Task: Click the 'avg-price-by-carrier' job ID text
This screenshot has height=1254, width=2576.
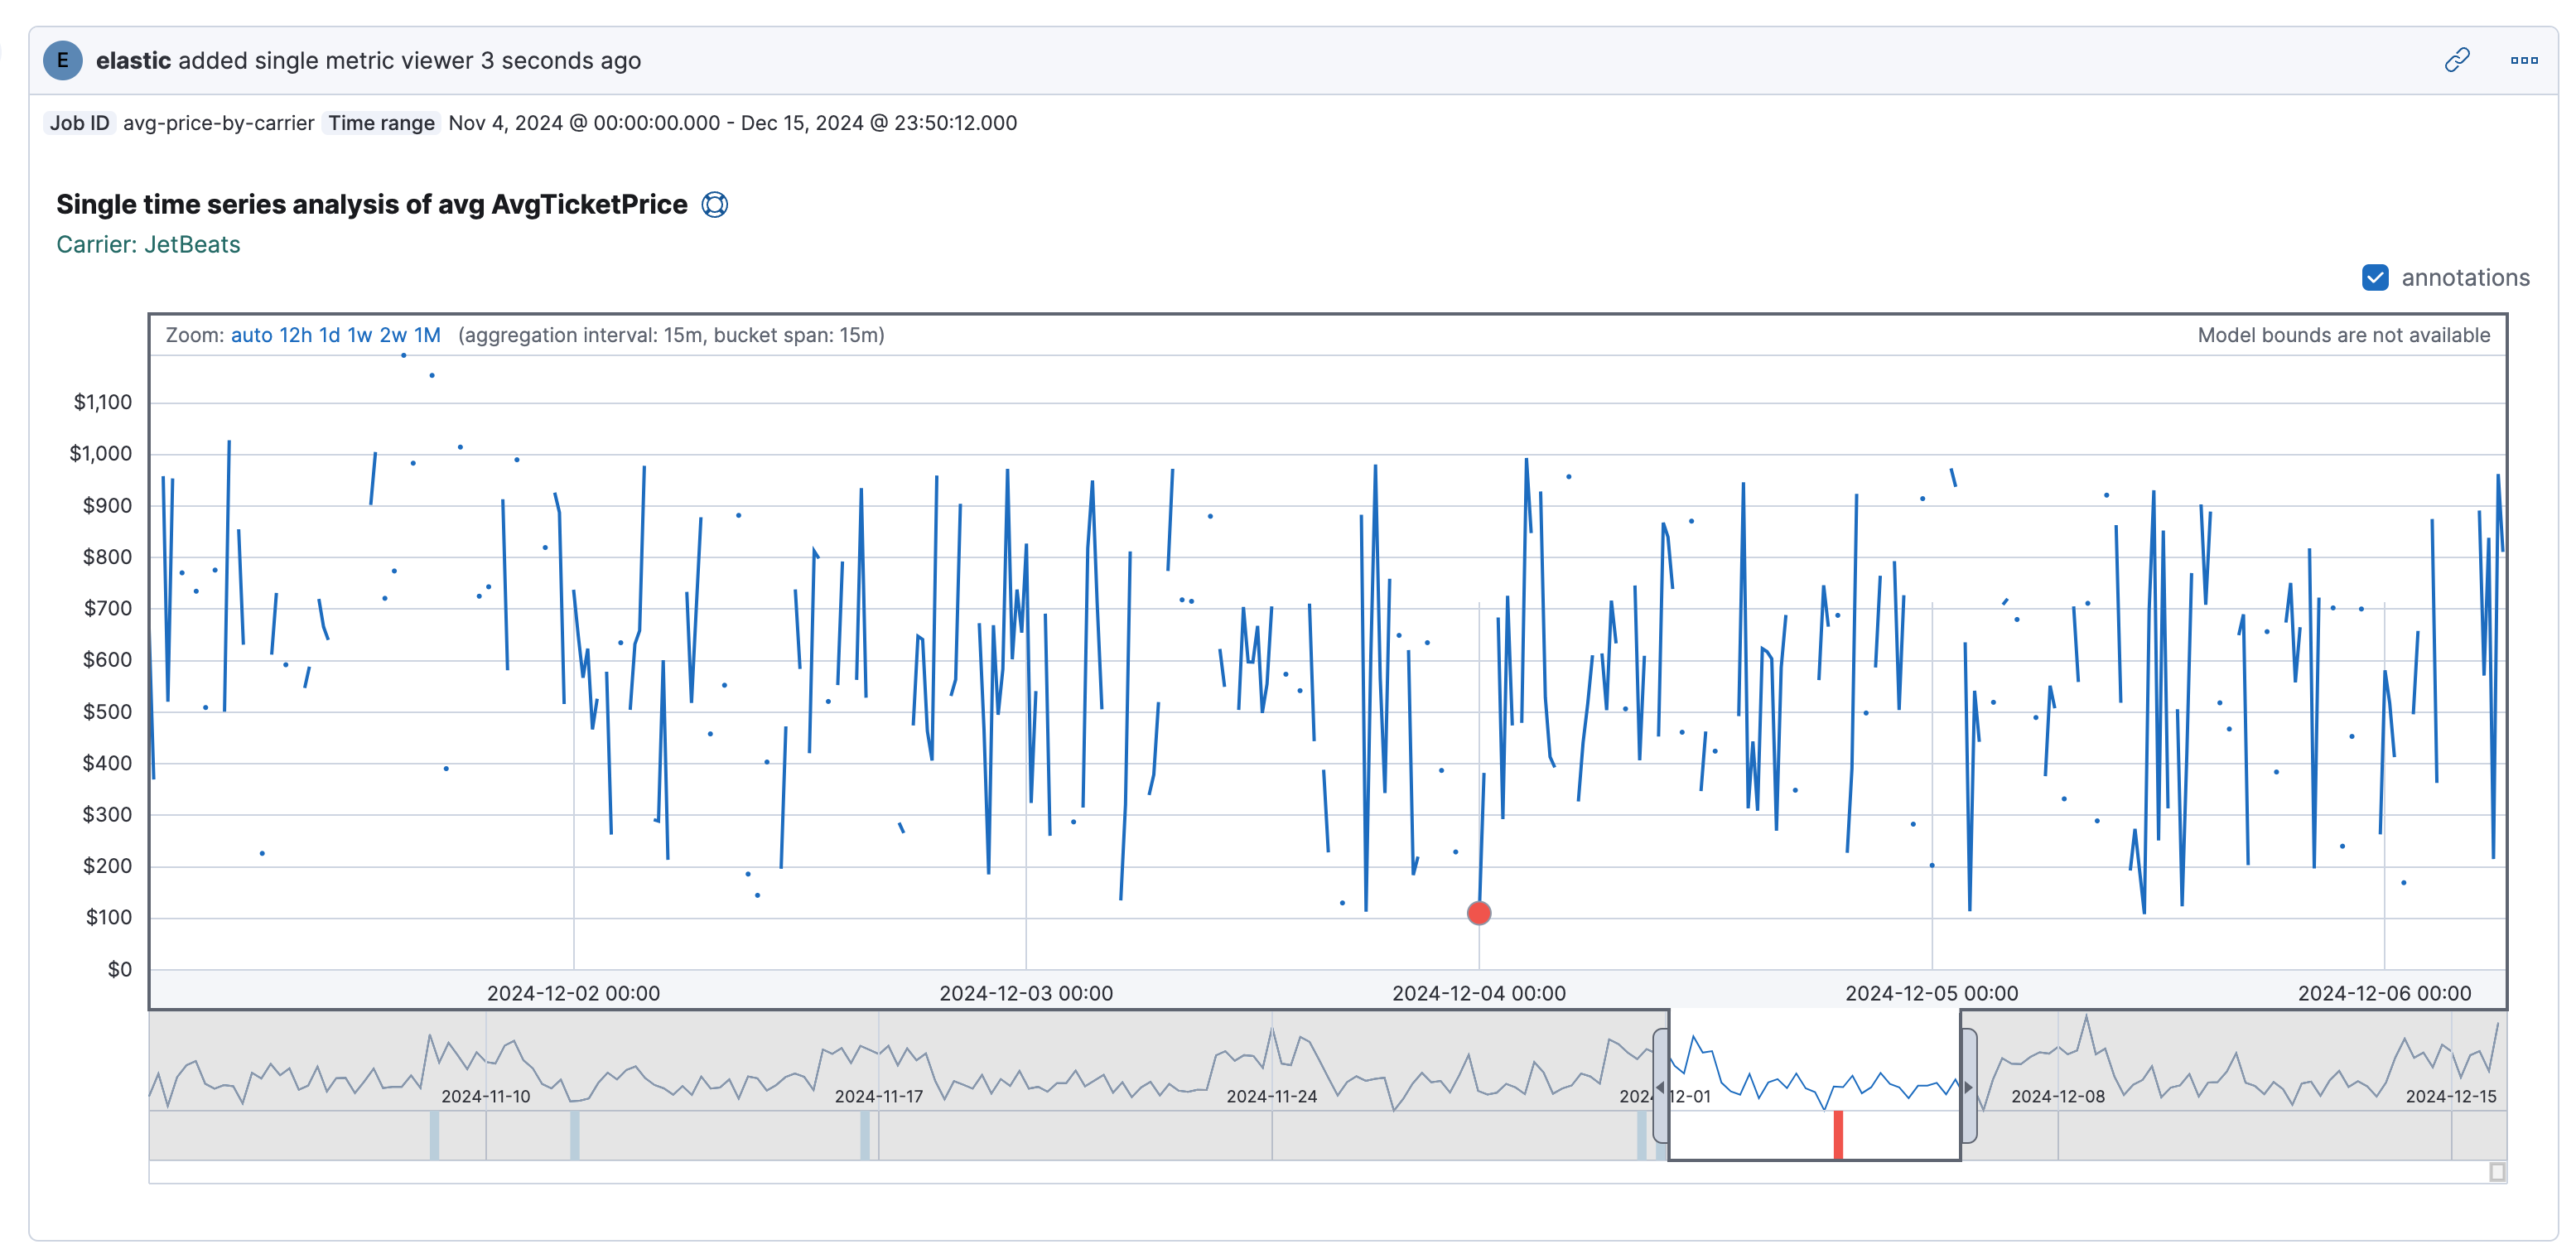Action: click(218, 123)
